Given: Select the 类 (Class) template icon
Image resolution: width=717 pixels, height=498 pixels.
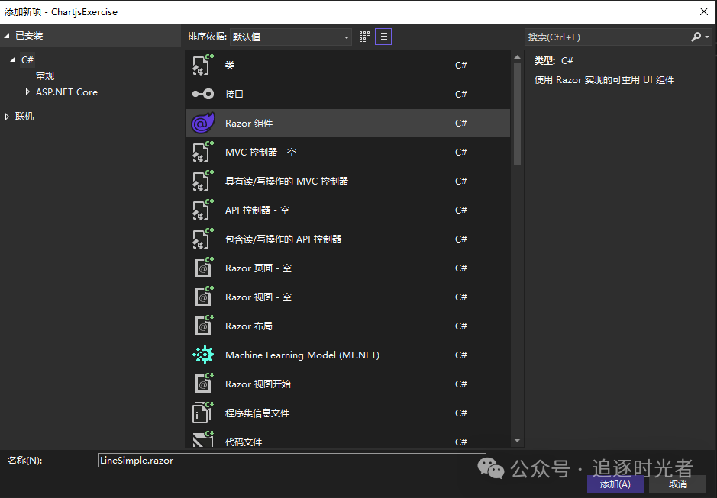Looking at the screenshot, I should coord(203,65).
